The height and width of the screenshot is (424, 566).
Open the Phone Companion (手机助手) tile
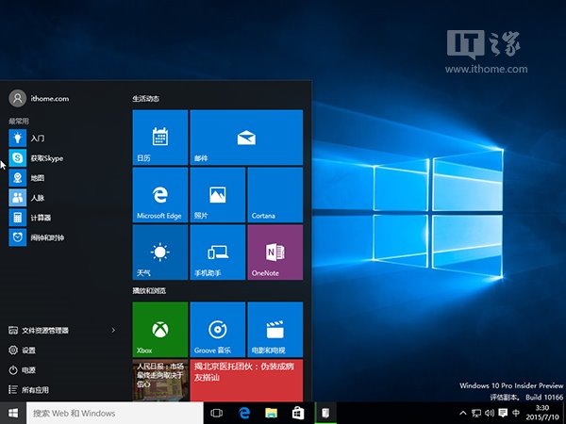coord(217,252)
